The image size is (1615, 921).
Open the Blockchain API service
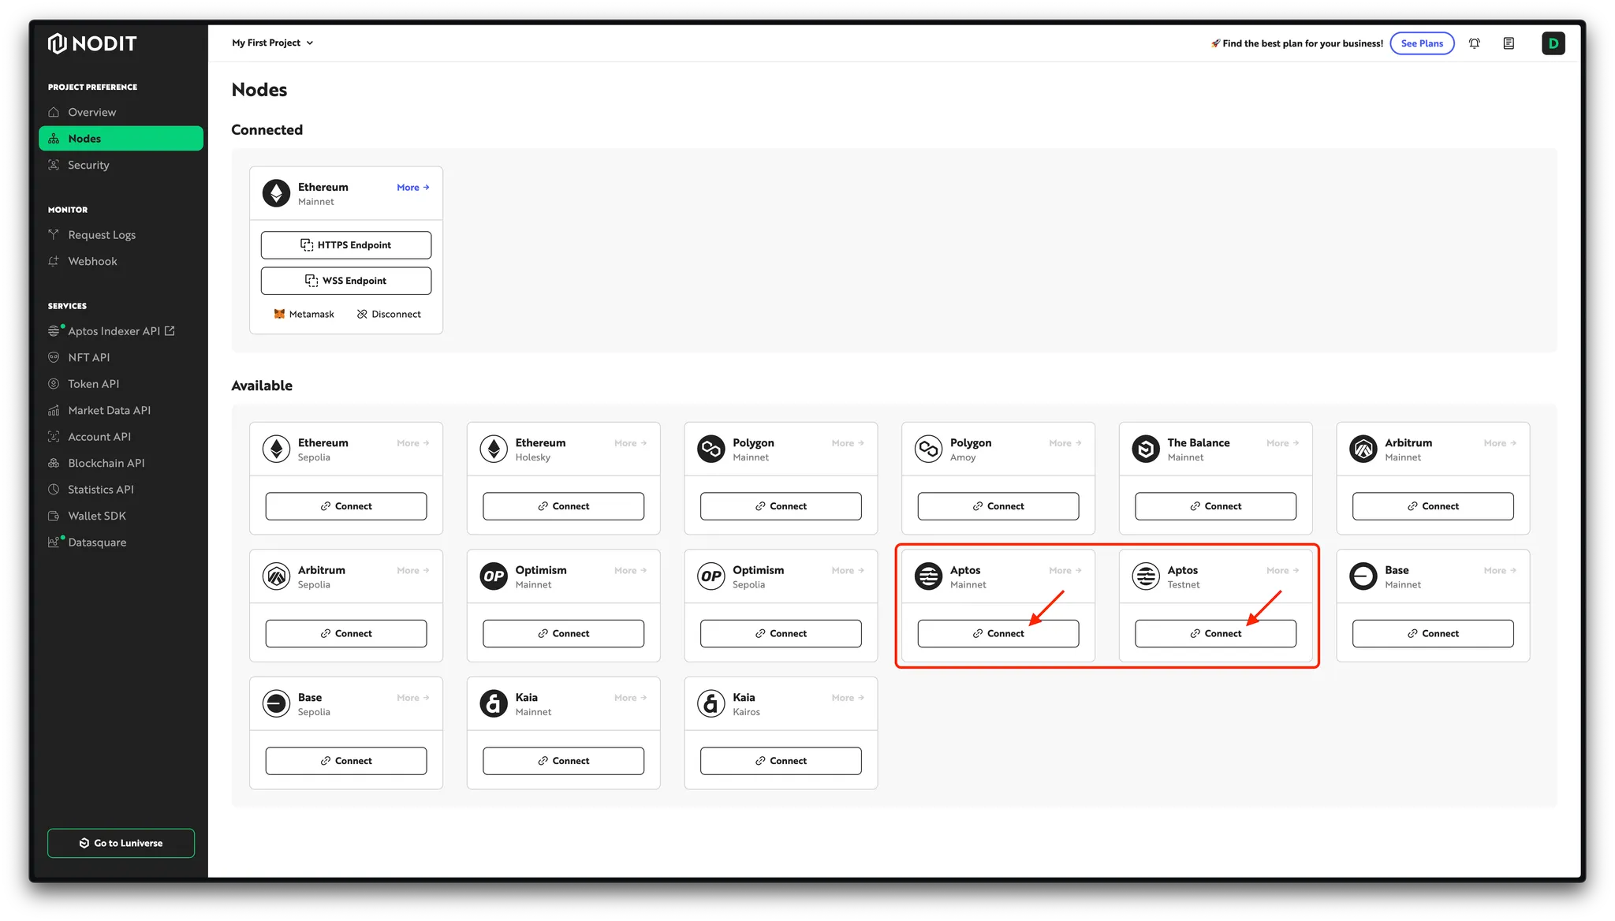tap(105, 463)
